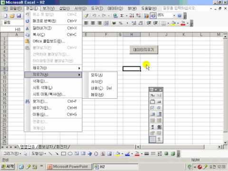Select the Rectangle drawing tool

click(x=64, y=153)
